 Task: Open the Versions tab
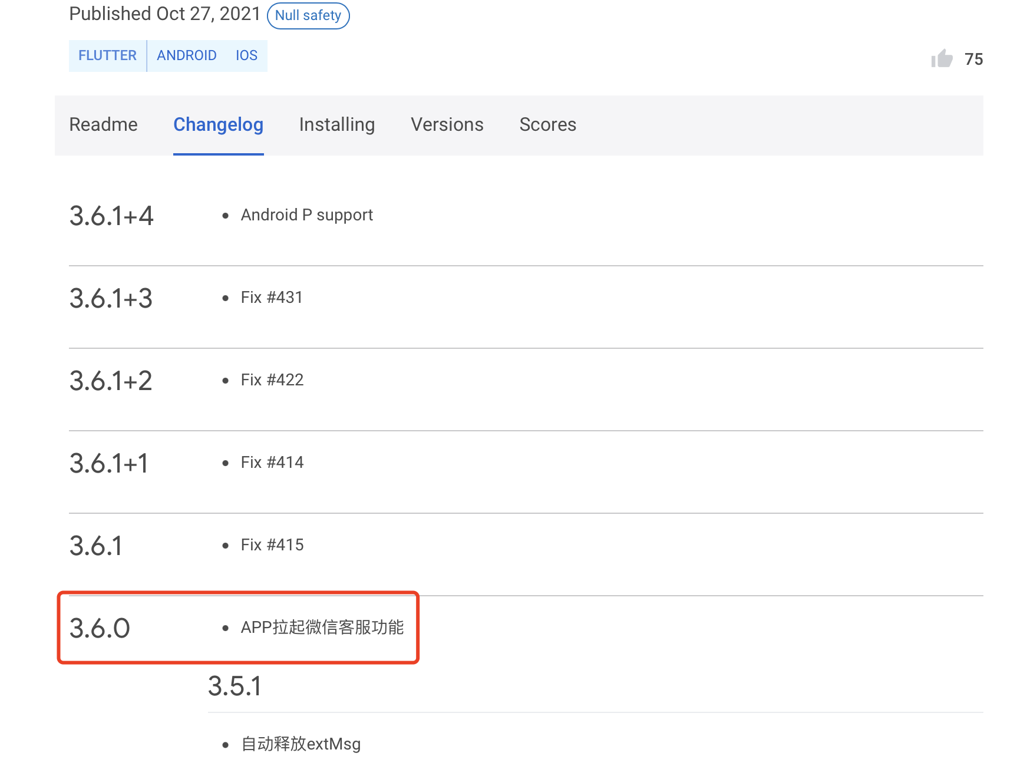447,124
